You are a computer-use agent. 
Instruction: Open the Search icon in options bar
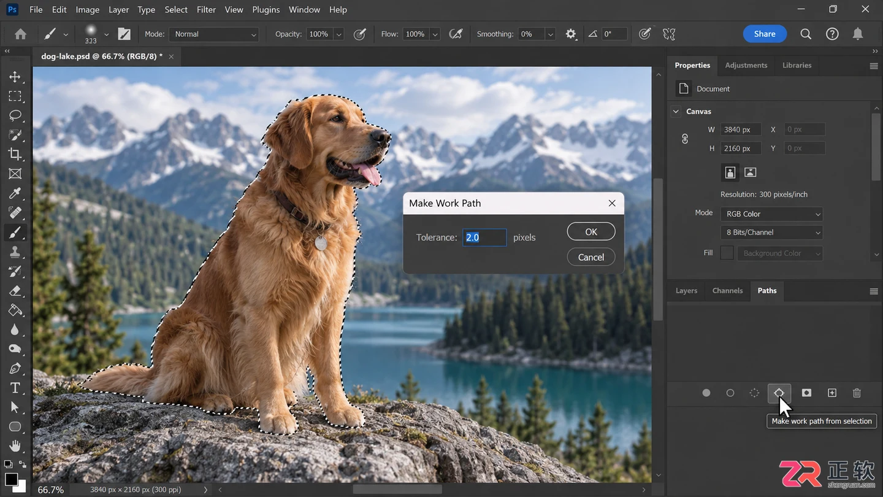pyautogui.click(x=806, y=34)
